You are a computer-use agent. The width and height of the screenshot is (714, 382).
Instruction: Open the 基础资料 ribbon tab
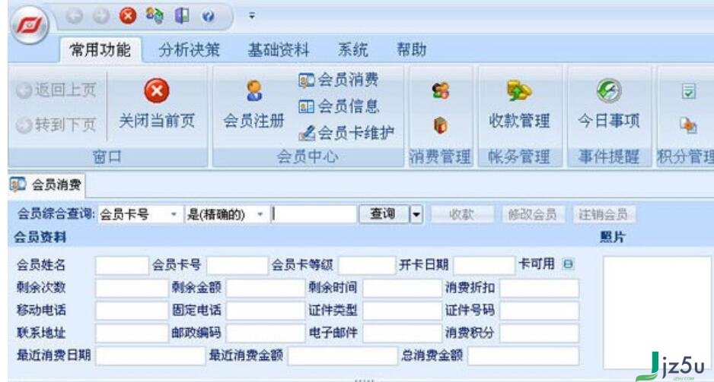[x=279, y=49]
